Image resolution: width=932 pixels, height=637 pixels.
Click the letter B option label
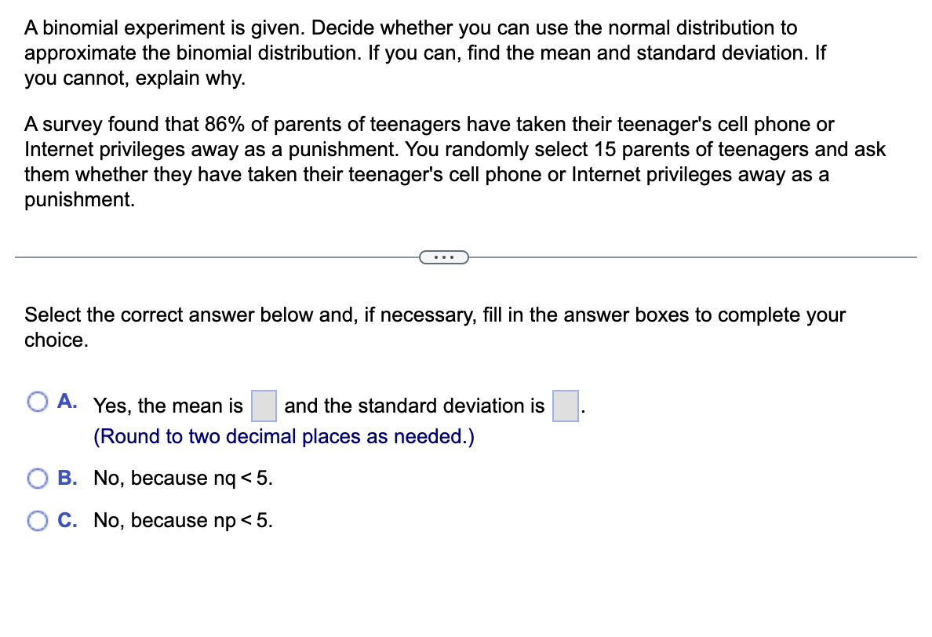(67, 478)
